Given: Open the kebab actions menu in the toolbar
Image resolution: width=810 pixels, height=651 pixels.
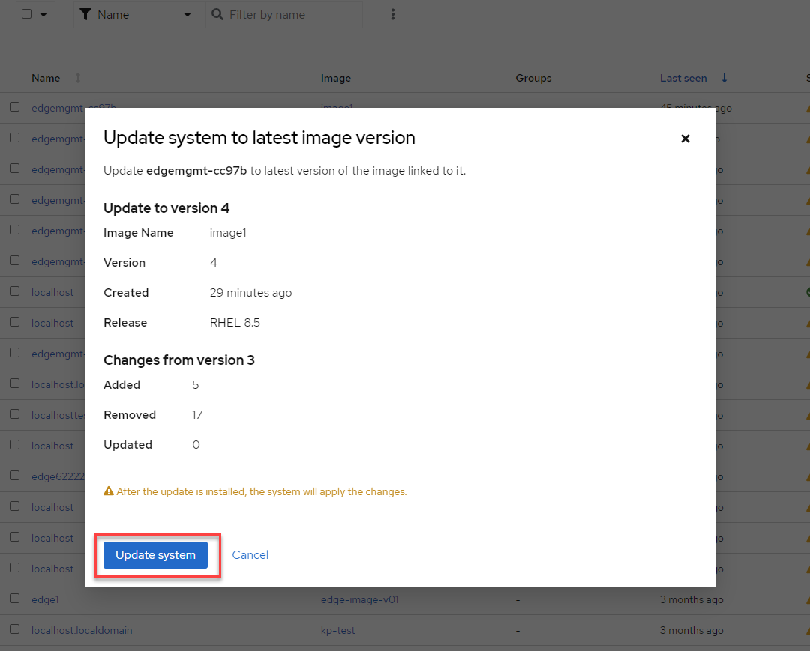Looking at the screenshot, I should 393,15.
